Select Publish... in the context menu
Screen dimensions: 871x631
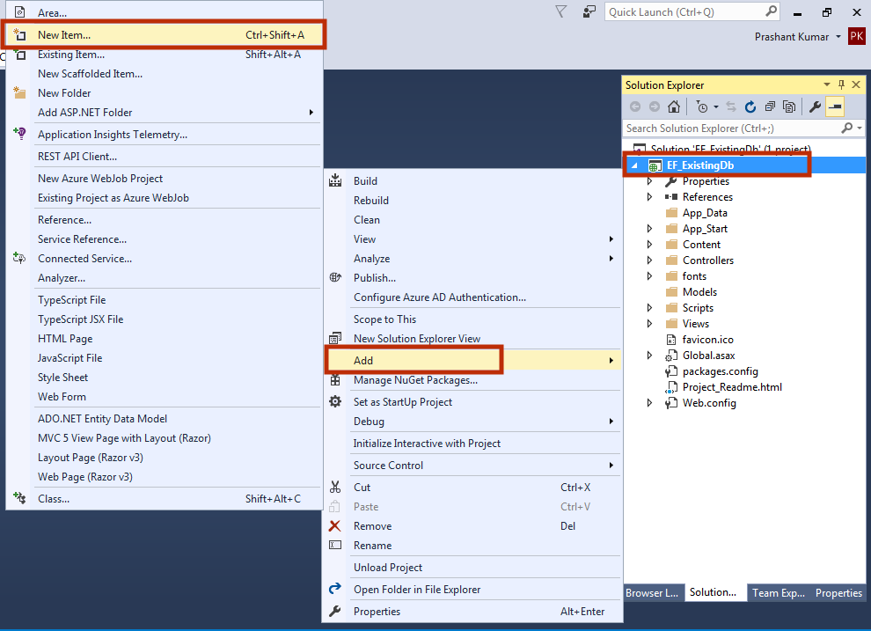[x=472, y=278]
